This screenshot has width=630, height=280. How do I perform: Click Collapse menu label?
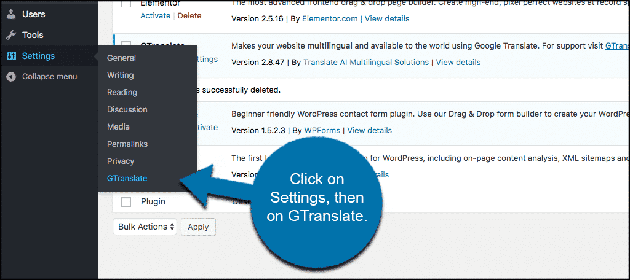pos(49,77)
